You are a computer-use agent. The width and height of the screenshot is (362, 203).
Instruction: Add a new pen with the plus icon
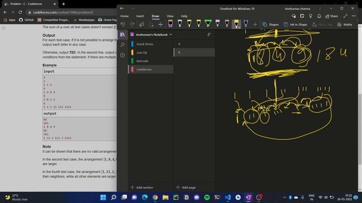pos(255,24)
